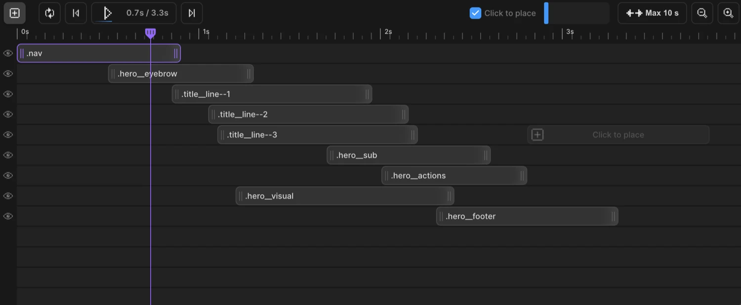This screenshot has width=741, height=305.
Task: Hide the .nav track
Action: [8, 53]
